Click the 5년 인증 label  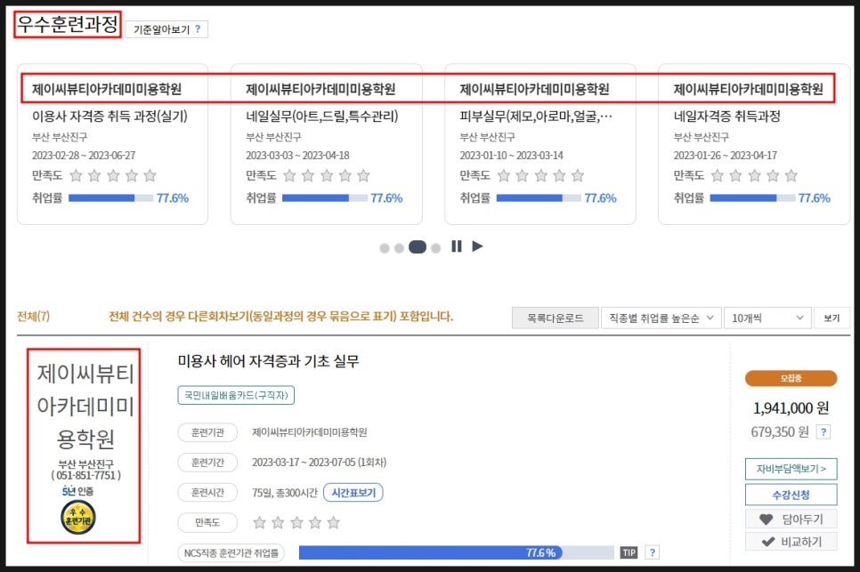[x=77, y=491]
